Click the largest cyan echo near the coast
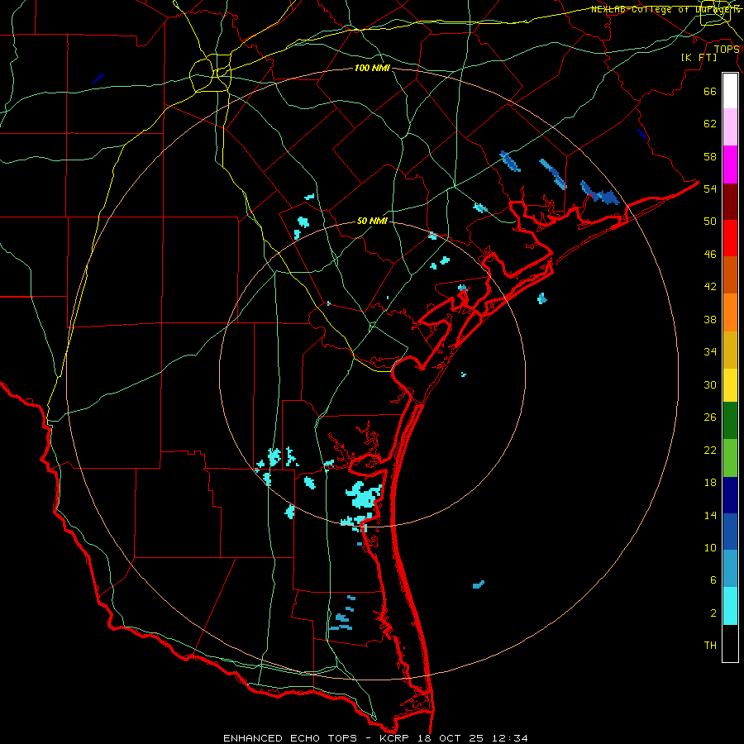744x744 pixels. [364, 495]
